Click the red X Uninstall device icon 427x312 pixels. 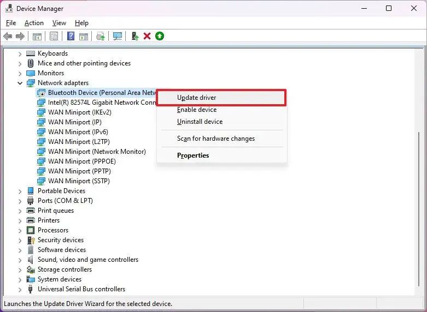[x=147, y=36]
